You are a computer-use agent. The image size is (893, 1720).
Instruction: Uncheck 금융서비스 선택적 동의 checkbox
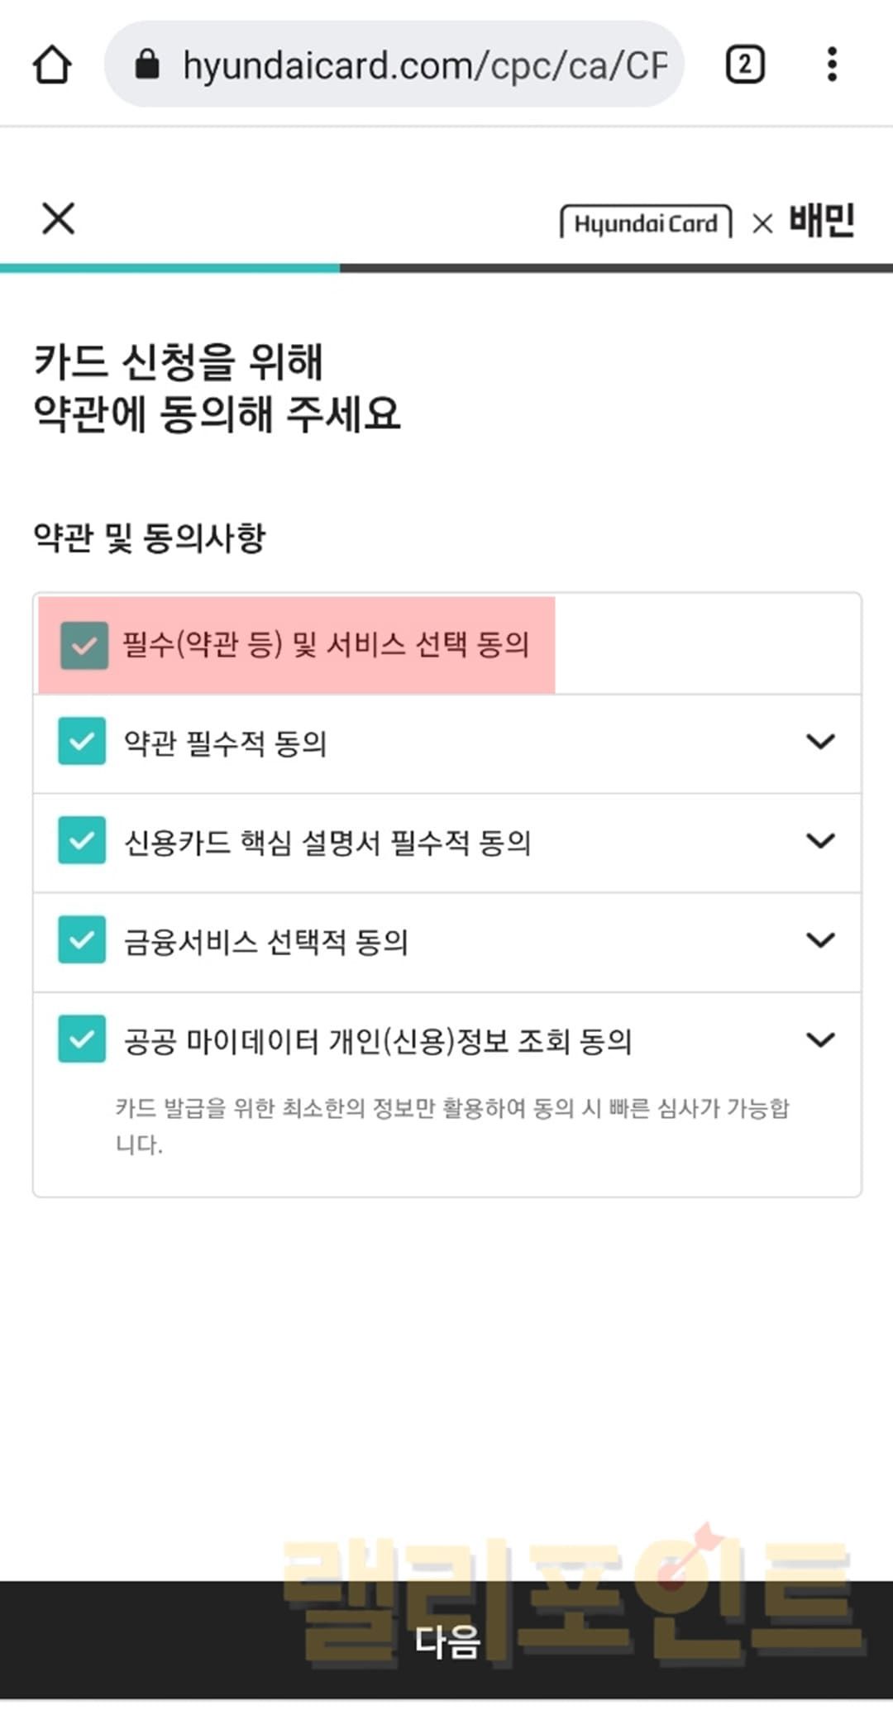(x=82, y=939)
